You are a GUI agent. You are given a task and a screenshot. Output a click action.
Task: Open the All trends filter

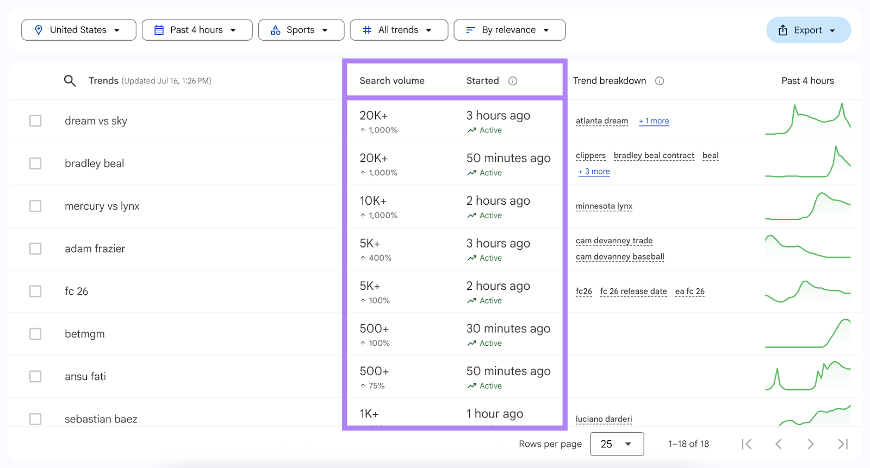[x=399, y=30]
